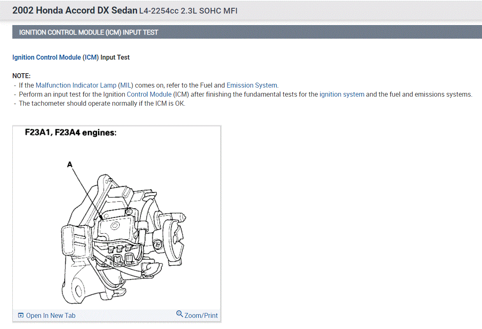Click the Zoom/Print magnifier icon
482x329 pixels.
point(179,314)
